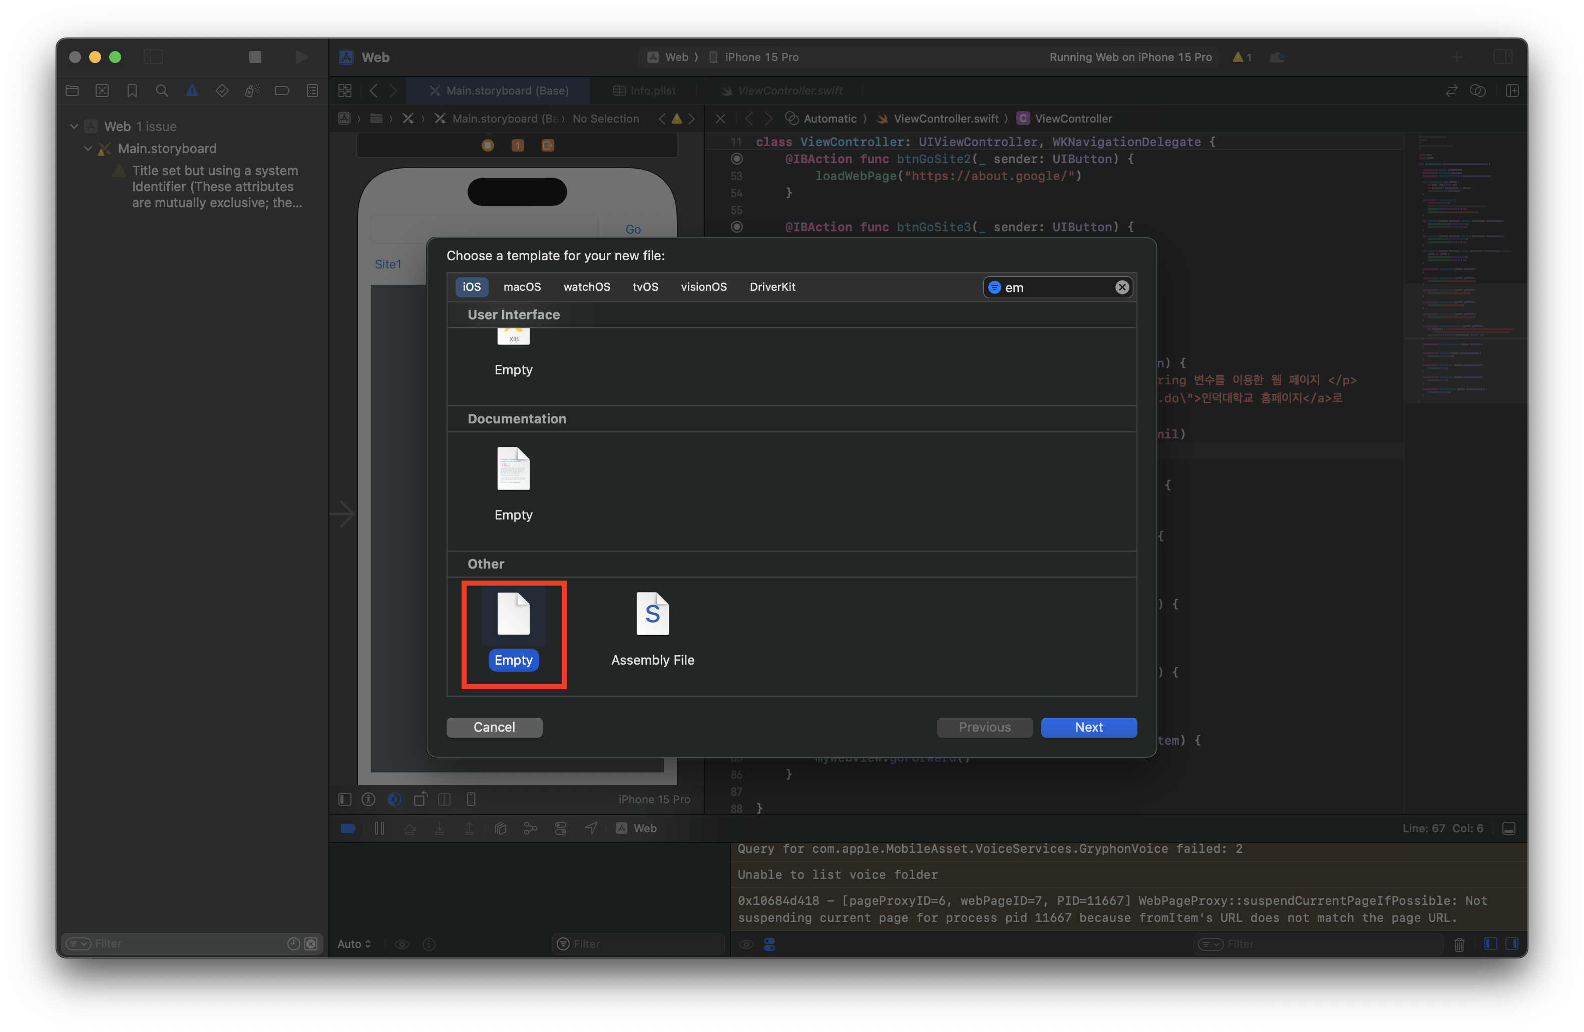
Task: Change the canvas orientation
Action: 420,799
